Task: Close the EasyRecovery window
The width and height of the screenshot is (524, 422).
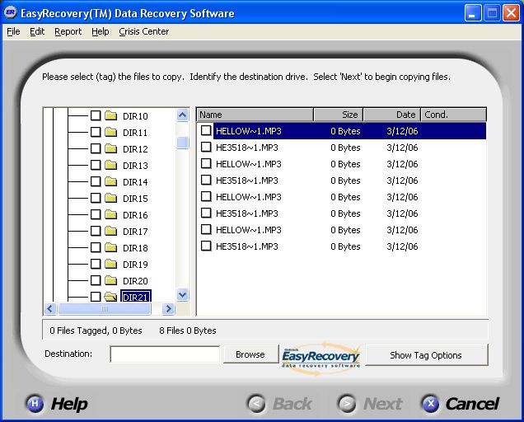Action: [x=512, y=13]
